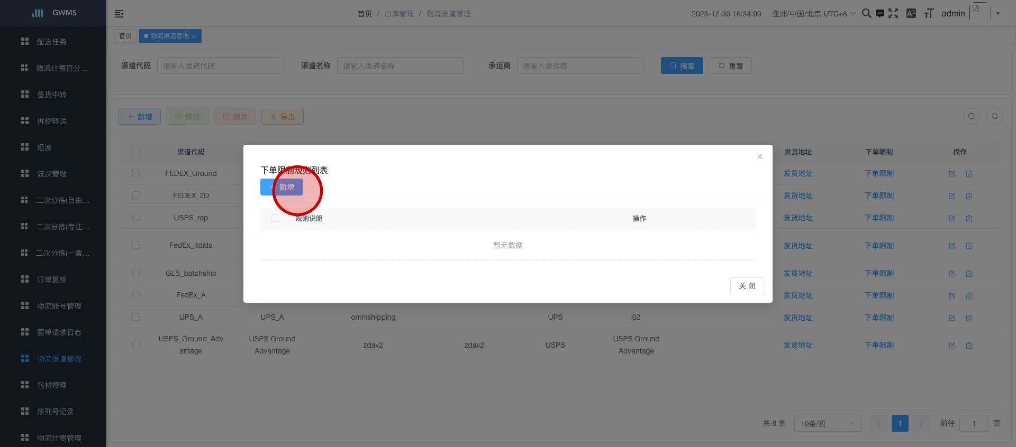
Task: Click the 前往 page number input
Action: click(x=974, y=423)
